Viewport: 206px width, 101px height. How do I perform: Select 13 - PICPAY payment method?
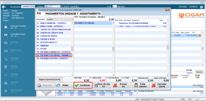pyautogui.click(x=54, y=49)
